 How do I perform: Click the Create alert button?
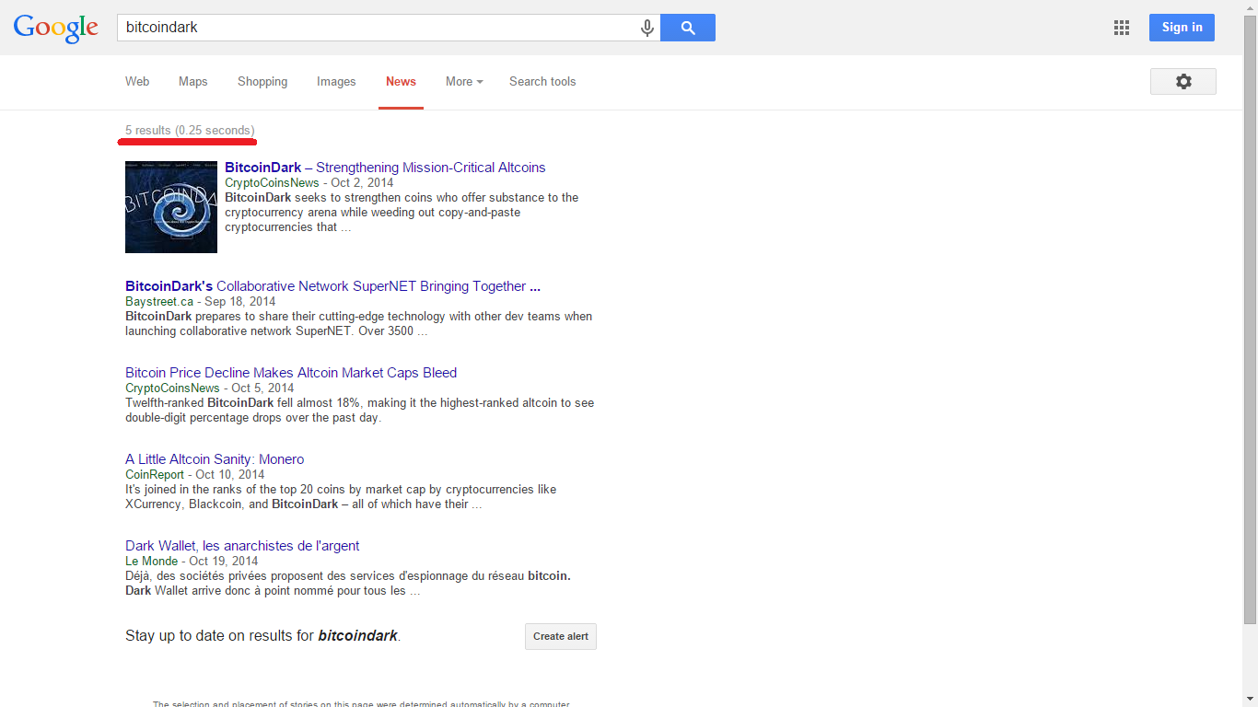pos(561,636)
